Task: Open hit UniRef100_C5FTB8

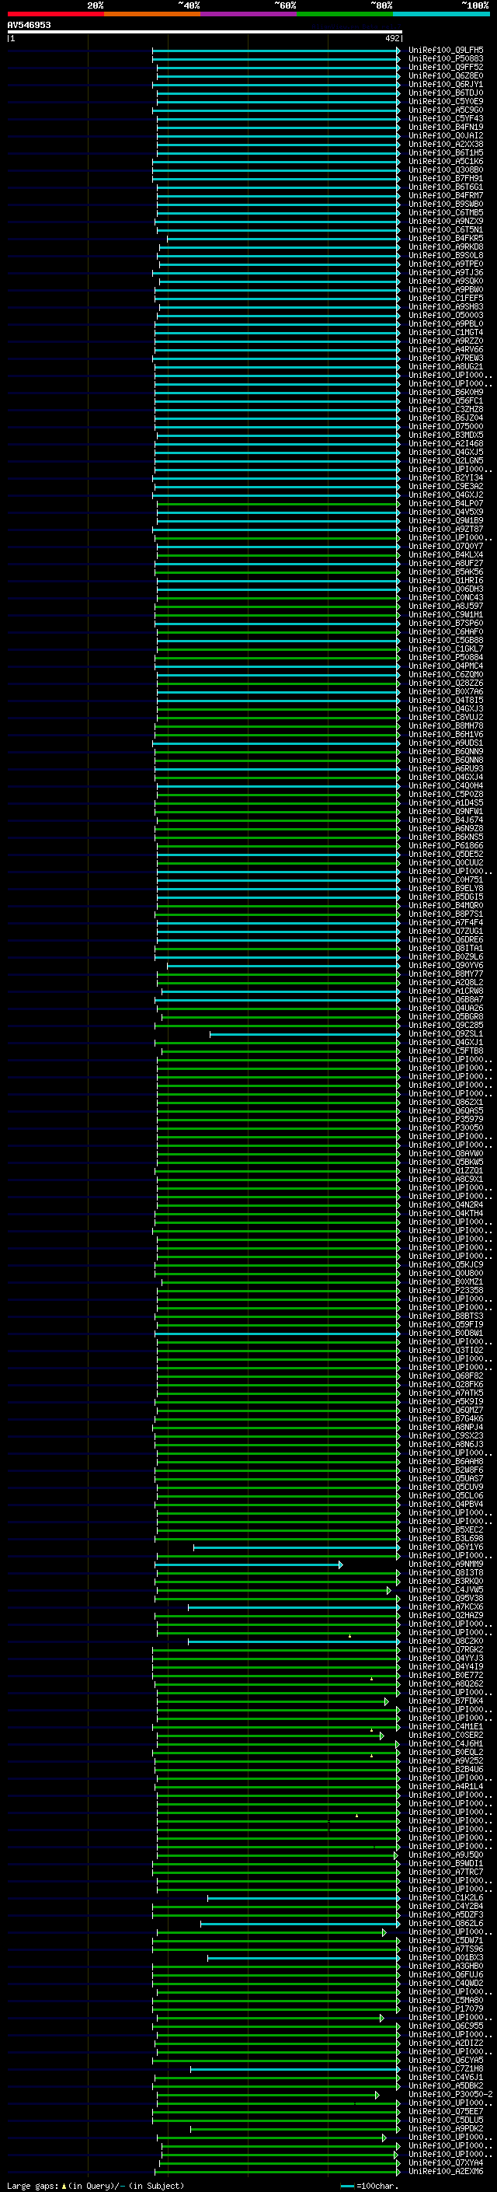Action: (x=446, y=1051)
